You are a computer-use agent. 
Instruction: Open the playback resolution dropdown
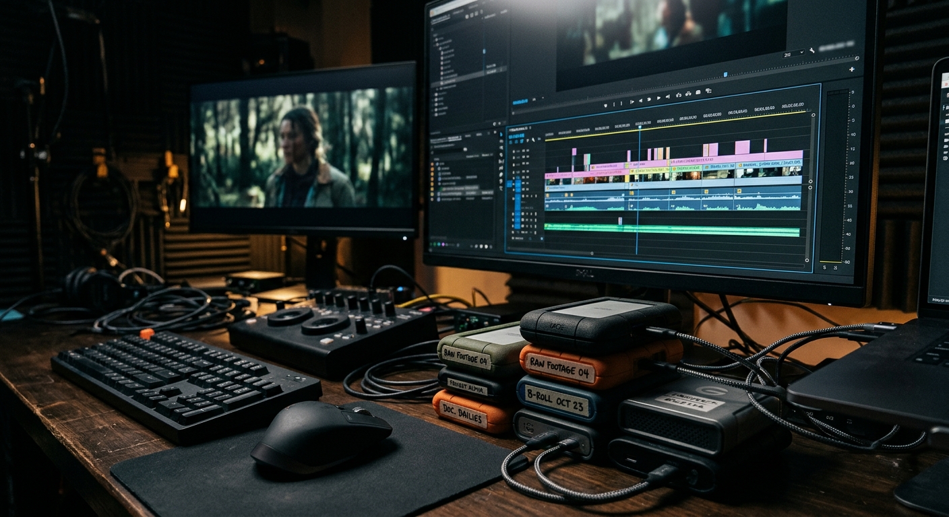795,53
